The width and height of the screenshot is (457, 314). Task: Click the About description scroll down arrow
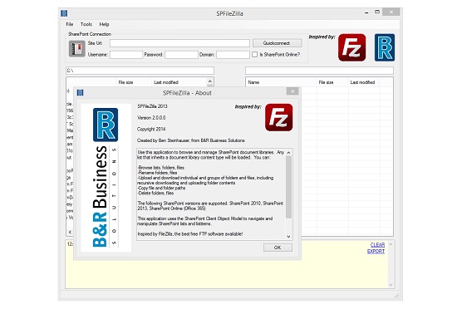(288, 237)
